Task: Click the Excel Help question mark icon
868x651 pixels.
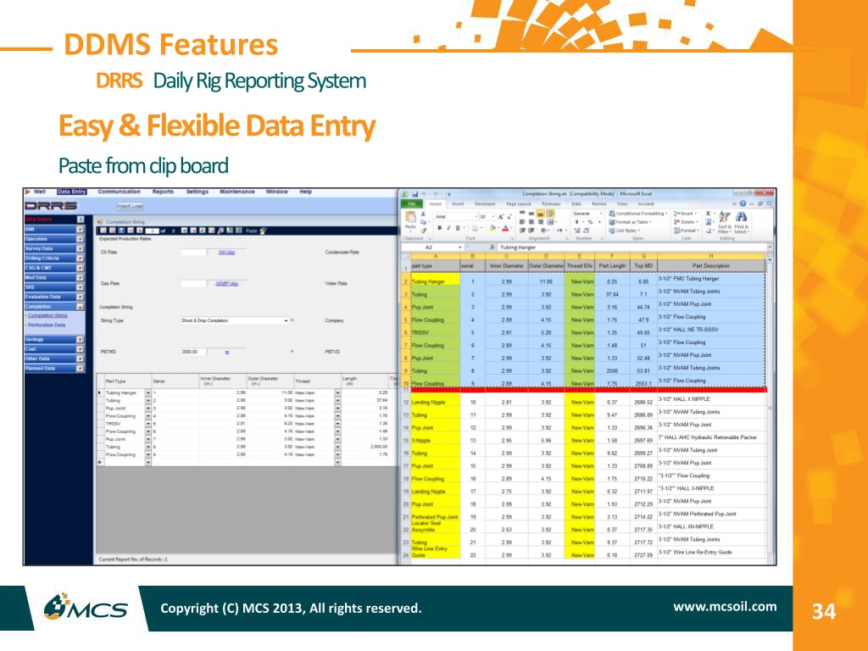Action: pos(743,203)
